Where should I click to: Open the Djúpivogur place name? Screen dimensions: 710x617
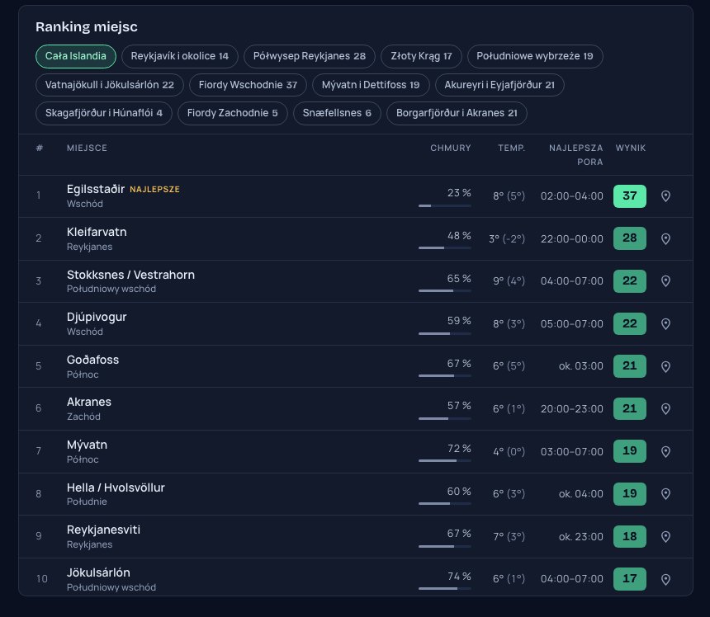tap(97, 317)
